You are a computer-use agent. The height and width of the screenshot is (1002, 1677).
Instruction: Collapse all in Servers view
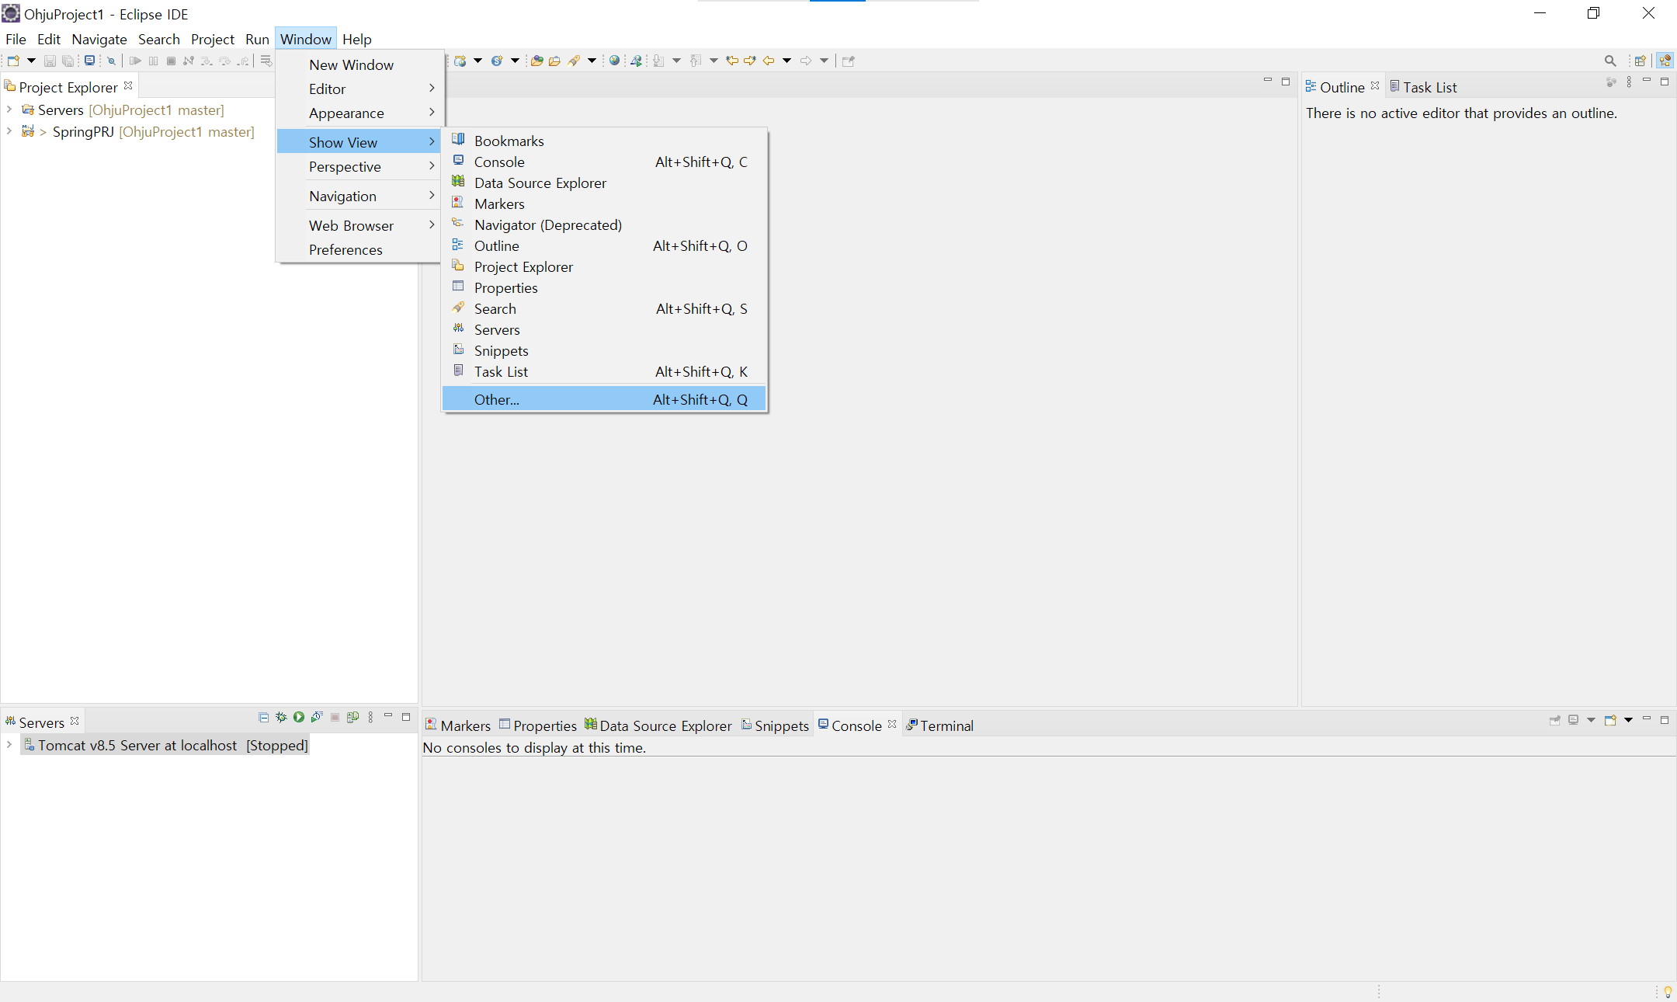point(263,718)
